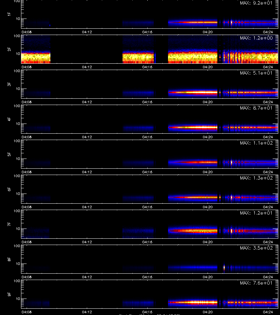Click the white peak in 7F panel
The height and width of the screenshot is (315, 280).
pyautogui.click(x=231, y=231)
